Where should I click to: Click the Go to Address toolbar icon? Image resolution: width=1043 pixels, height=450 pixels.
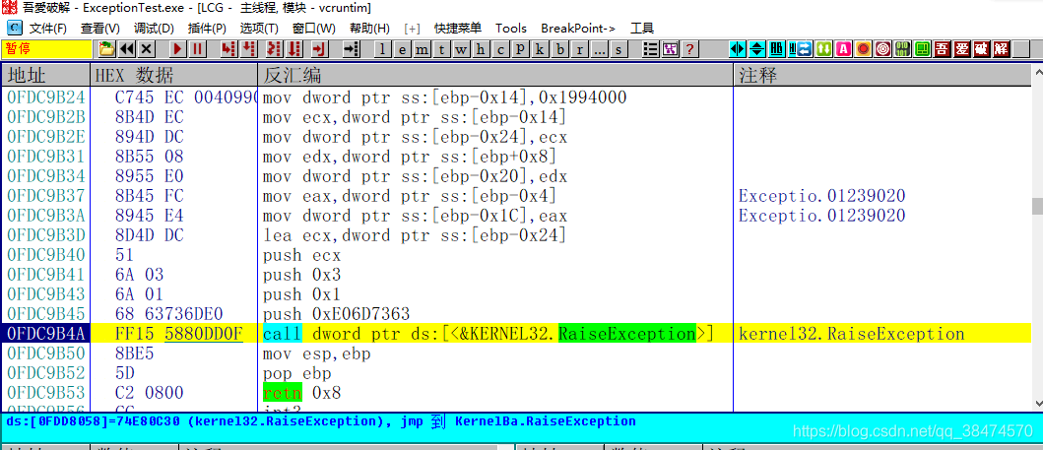(352, 48)
